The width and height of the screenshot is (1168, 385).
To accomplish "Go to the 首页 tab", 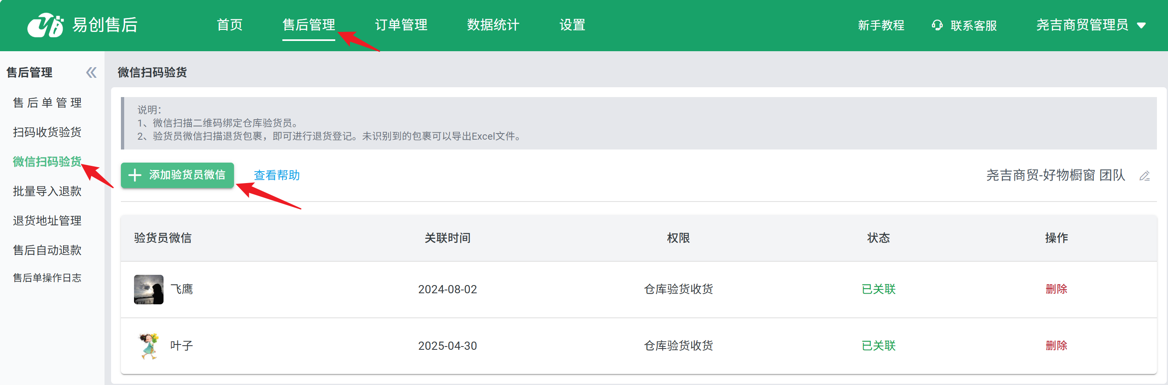I will (230, 25).
